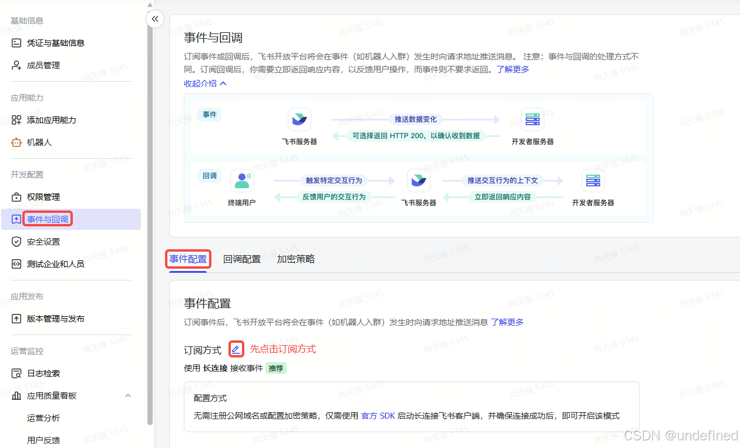Viewport: 740px width, 448px height.
Task: Click 反馈用户的交互行为 label
Action: click(x=334, y=197)
